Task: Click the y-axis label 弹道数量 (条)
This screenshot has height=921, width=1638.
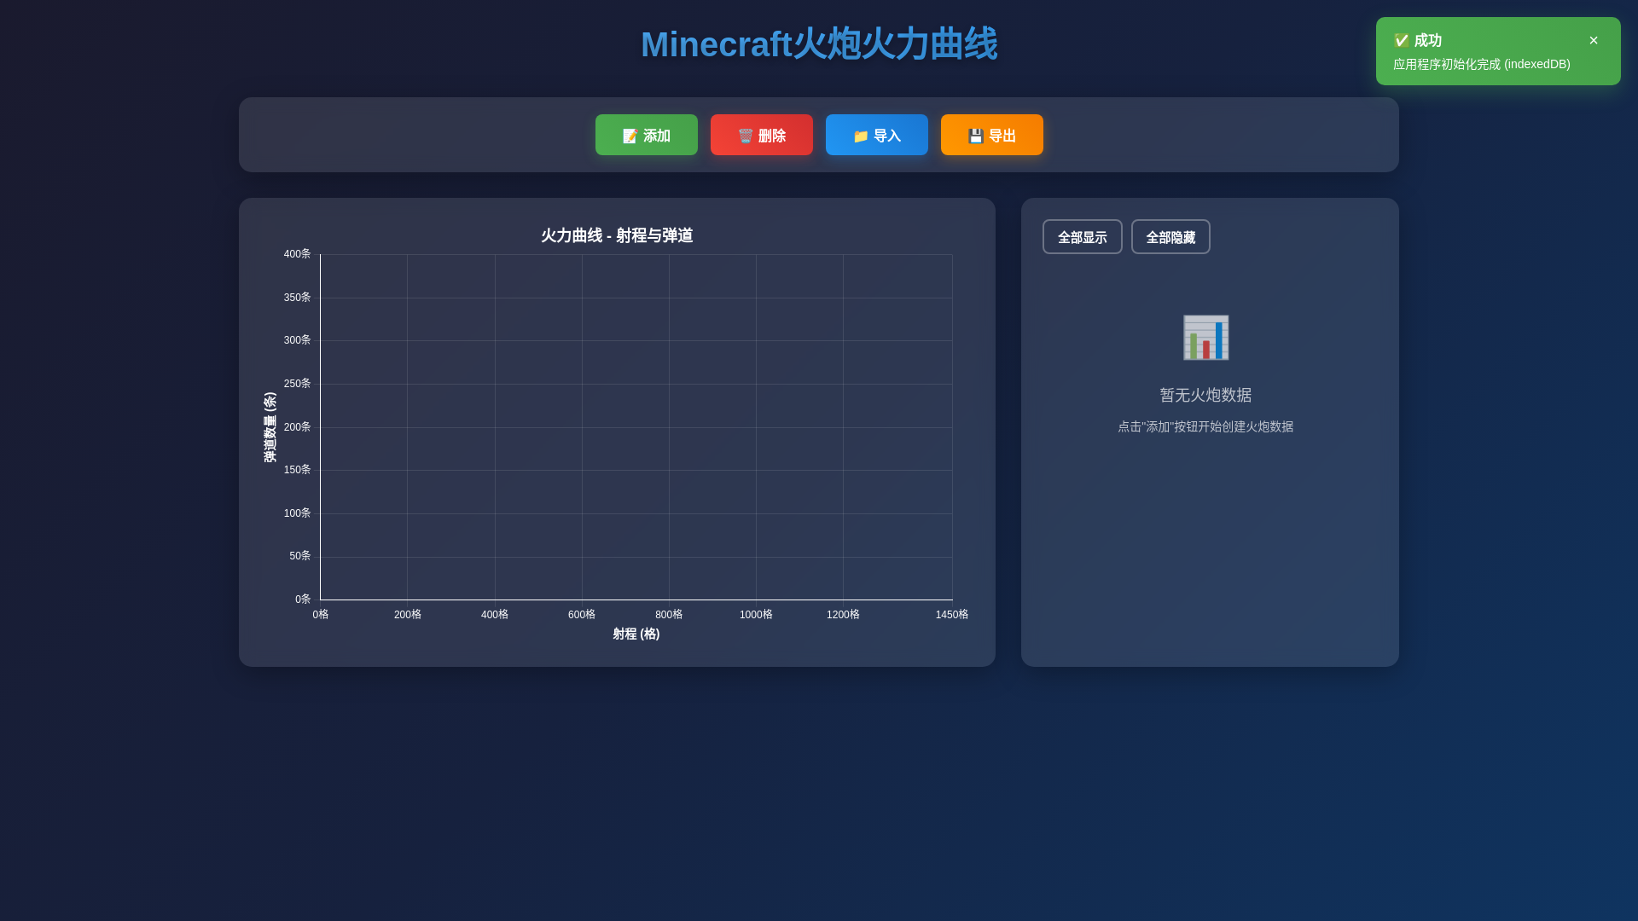Action: point(270,427)
